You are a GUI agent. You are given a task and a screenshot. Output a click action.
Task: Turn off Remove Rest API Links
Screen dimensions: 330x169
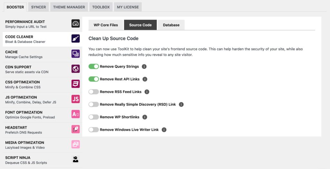[x=94, y=79]
